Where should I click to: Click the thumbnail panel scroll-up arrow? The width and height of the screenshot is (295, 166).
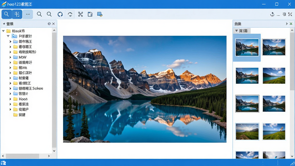coord(292,30)
